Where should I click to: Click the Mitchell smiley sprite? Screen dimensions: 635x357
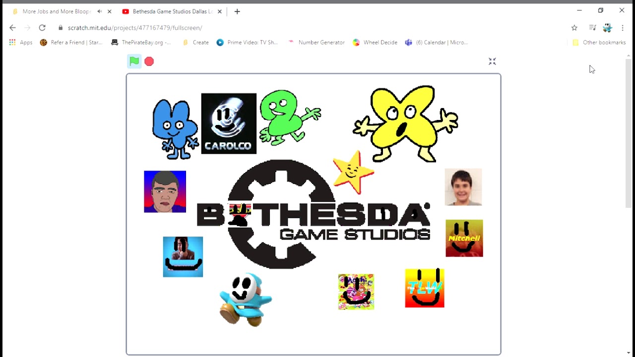[x=464, y=238]
